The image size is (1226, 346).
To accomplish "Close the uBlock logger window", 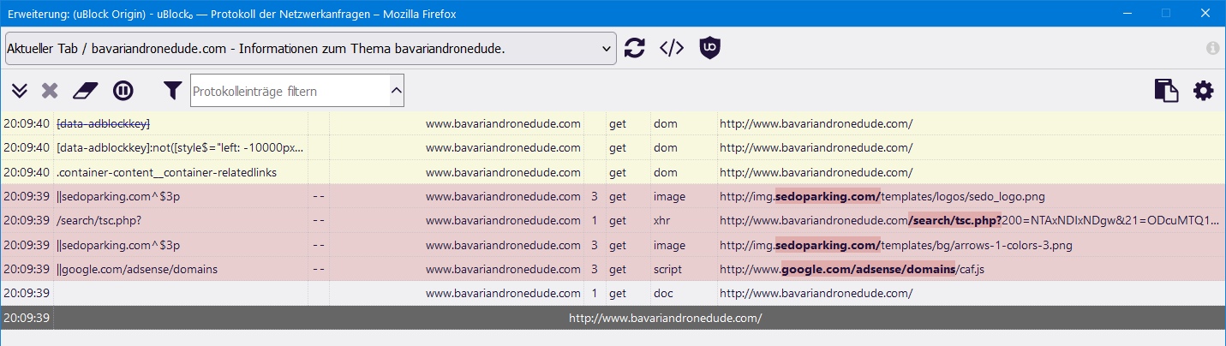I will pos(1205,13).
